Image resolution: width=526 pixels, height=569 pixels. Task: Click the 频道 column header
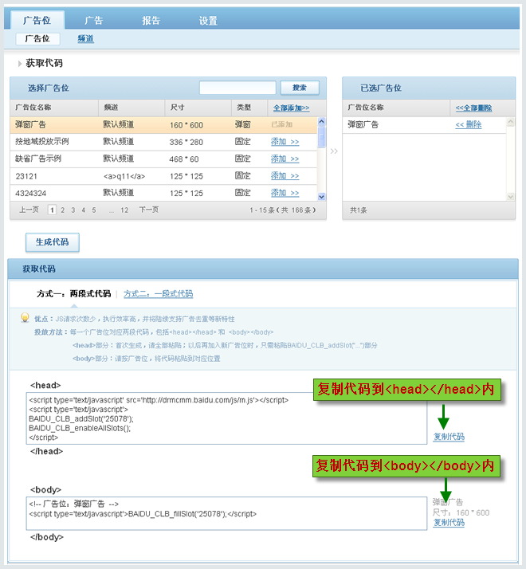pyautogui.click(x=111, y=107)
